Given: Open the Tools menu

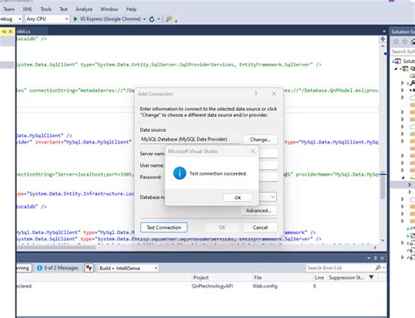Looking at the screenshot, I should [x=46, y=9].
